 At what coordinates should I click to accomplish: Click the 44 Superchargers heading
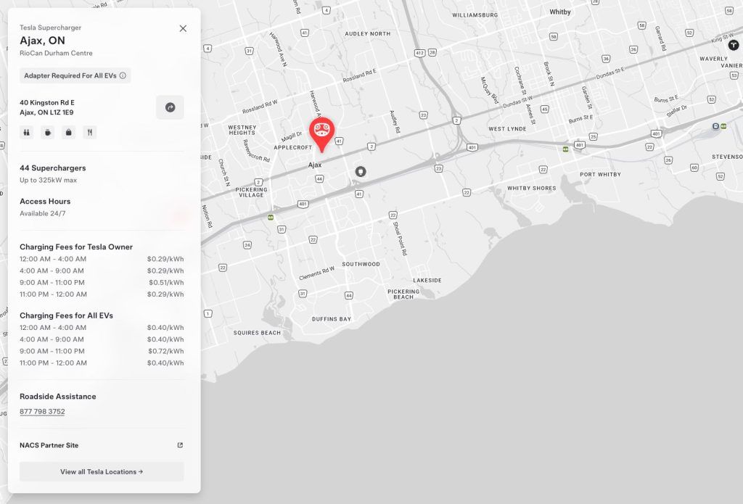point(52,168)
